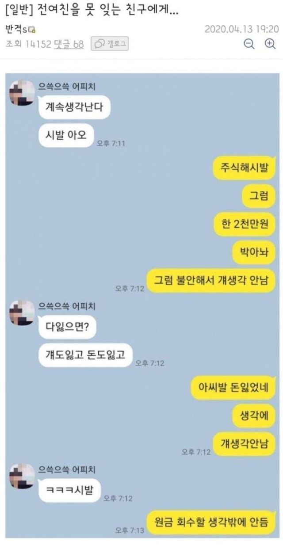Click the zoom in magnifier icon
This screenshot has width=283, height=549.
tap(270, 43)
